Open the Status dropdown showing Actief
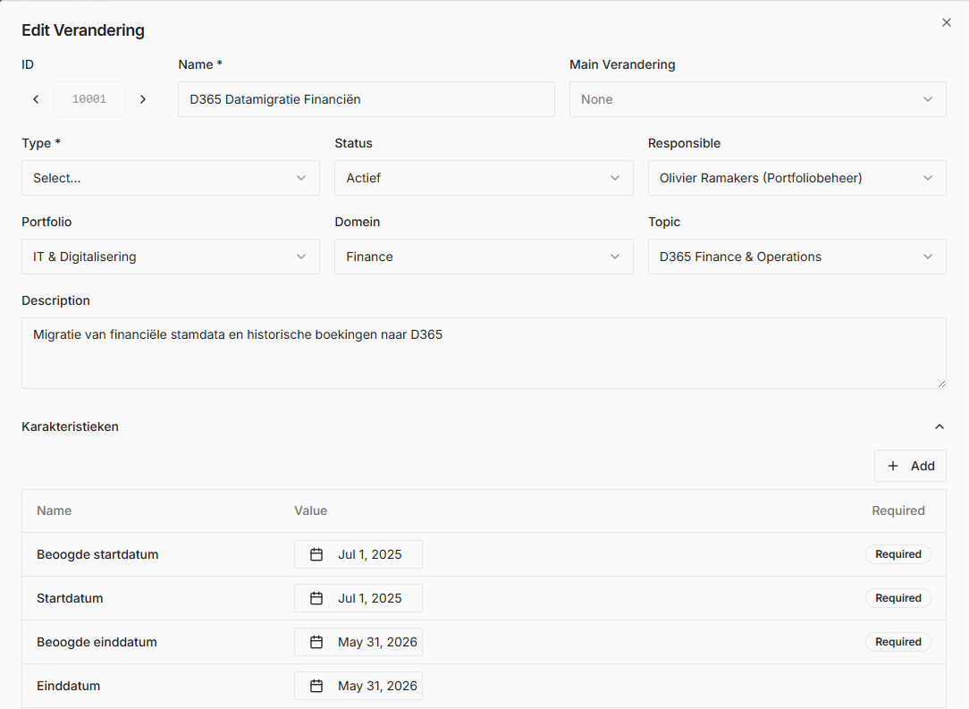 click(x=483, y=178)
